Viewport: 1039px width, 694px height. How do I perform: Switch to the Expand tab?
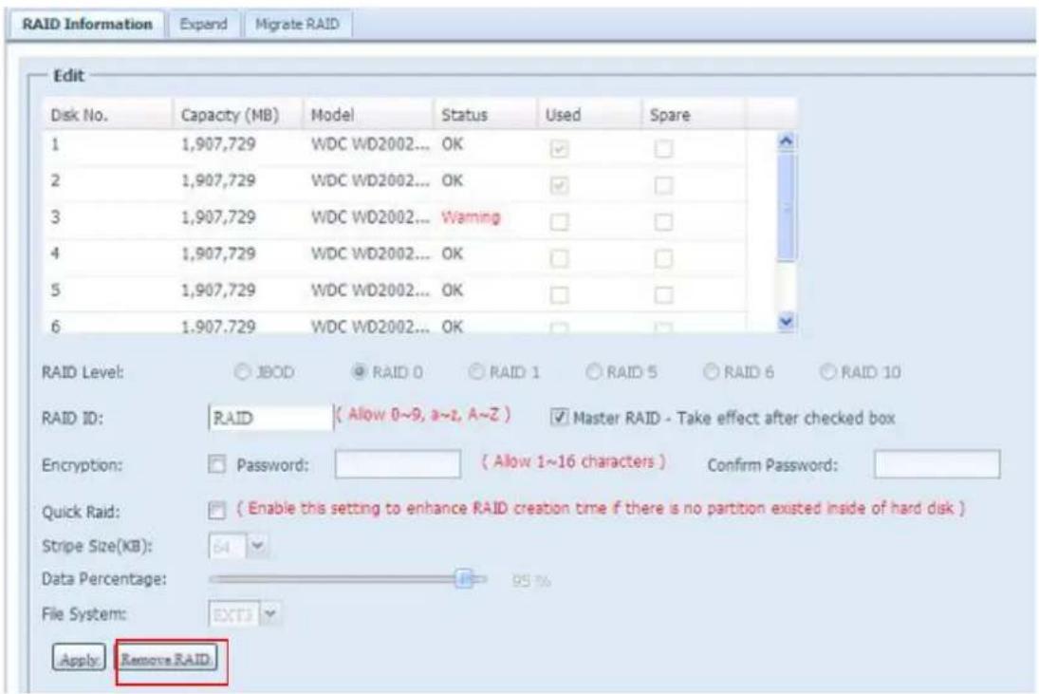201,22
